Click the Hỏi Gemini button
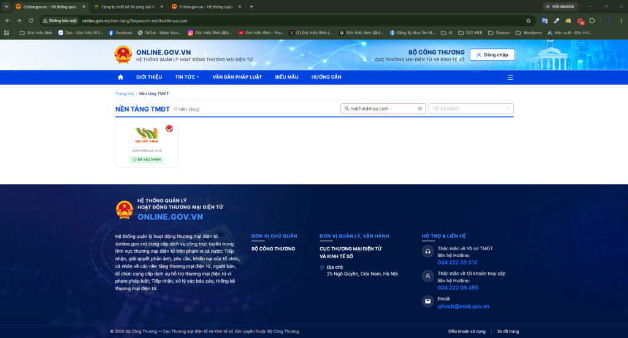 tap(560, 7)
